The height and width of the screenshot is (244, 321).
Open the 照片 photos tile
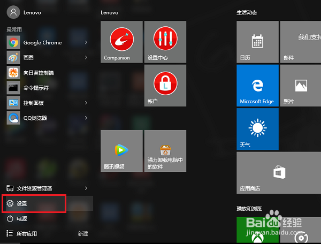point(301,86)
